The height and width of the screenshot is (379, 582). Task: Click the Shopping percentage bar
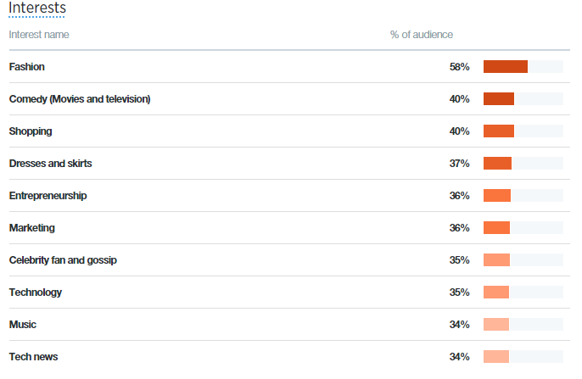(x=523, y=131)
